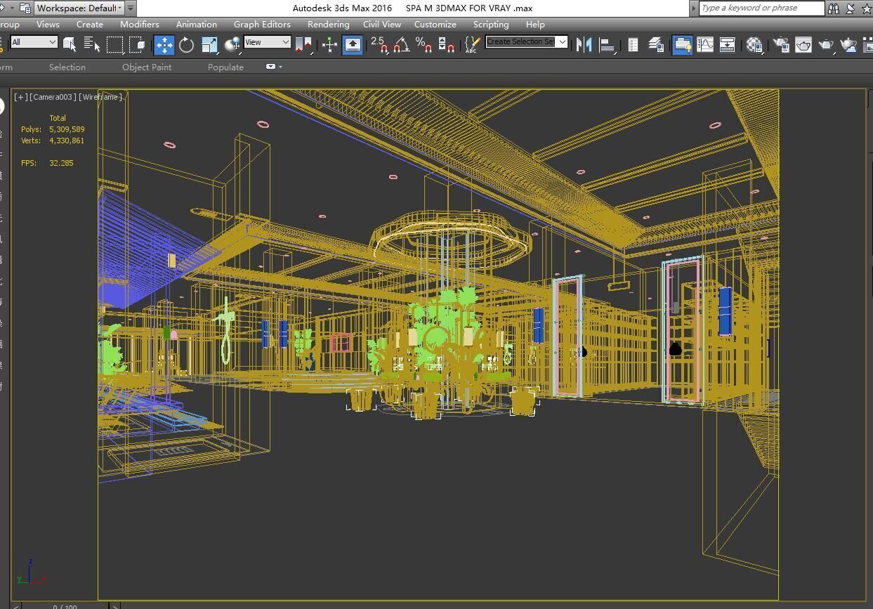Toggle Select and Manipulate
The image size is (873, 609).
point(329,44)
